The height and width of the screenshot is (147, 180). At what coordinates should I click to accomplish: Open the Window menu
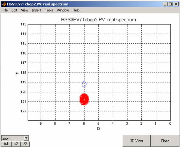click(63, 10)
